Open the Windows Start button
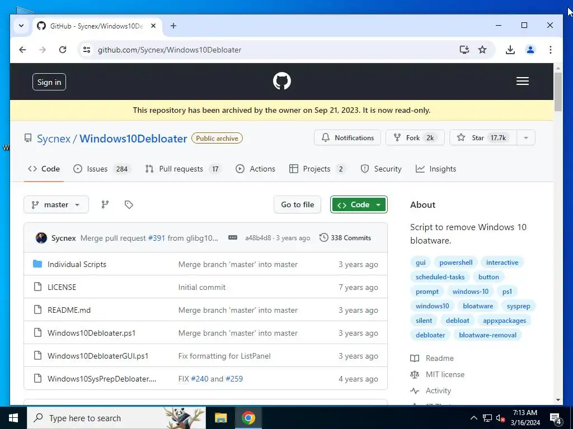 (13, 418)
